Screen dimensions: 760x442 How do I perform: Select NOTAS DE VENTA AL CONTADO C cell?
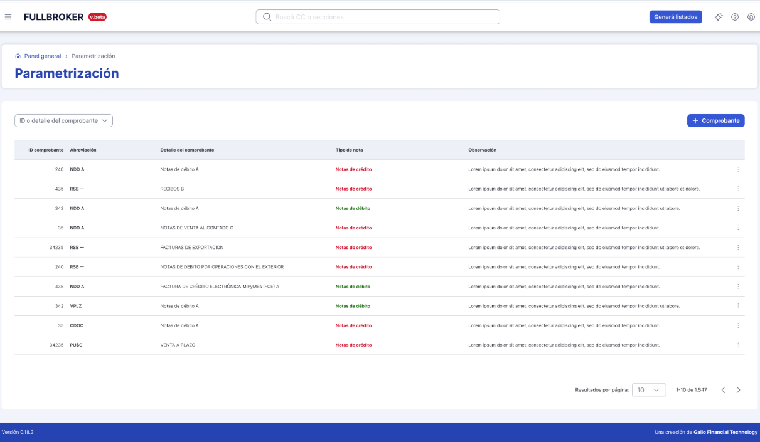click(x=196, y=228)
